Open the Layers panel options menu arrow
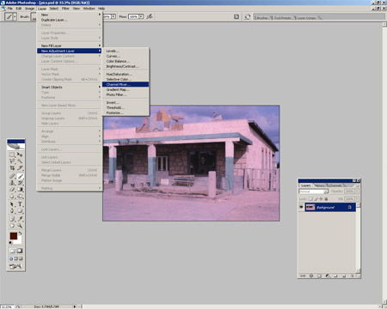Image resolution: width=387 pixels, height=309 pixels. [x=358, y=185]
